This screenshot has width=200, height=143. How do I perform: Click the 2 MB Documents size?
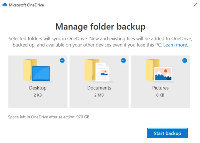point(99,95)
